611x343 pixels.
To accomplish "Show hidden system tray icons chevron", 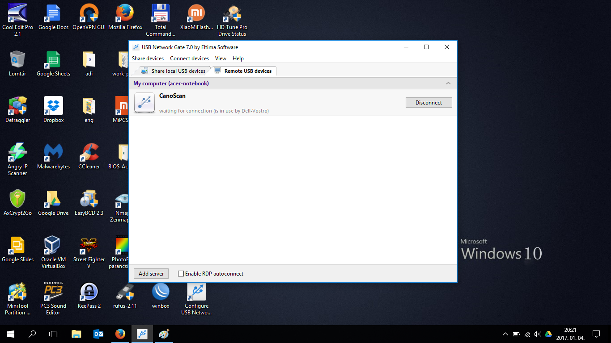I will click(x=505, y=334).
